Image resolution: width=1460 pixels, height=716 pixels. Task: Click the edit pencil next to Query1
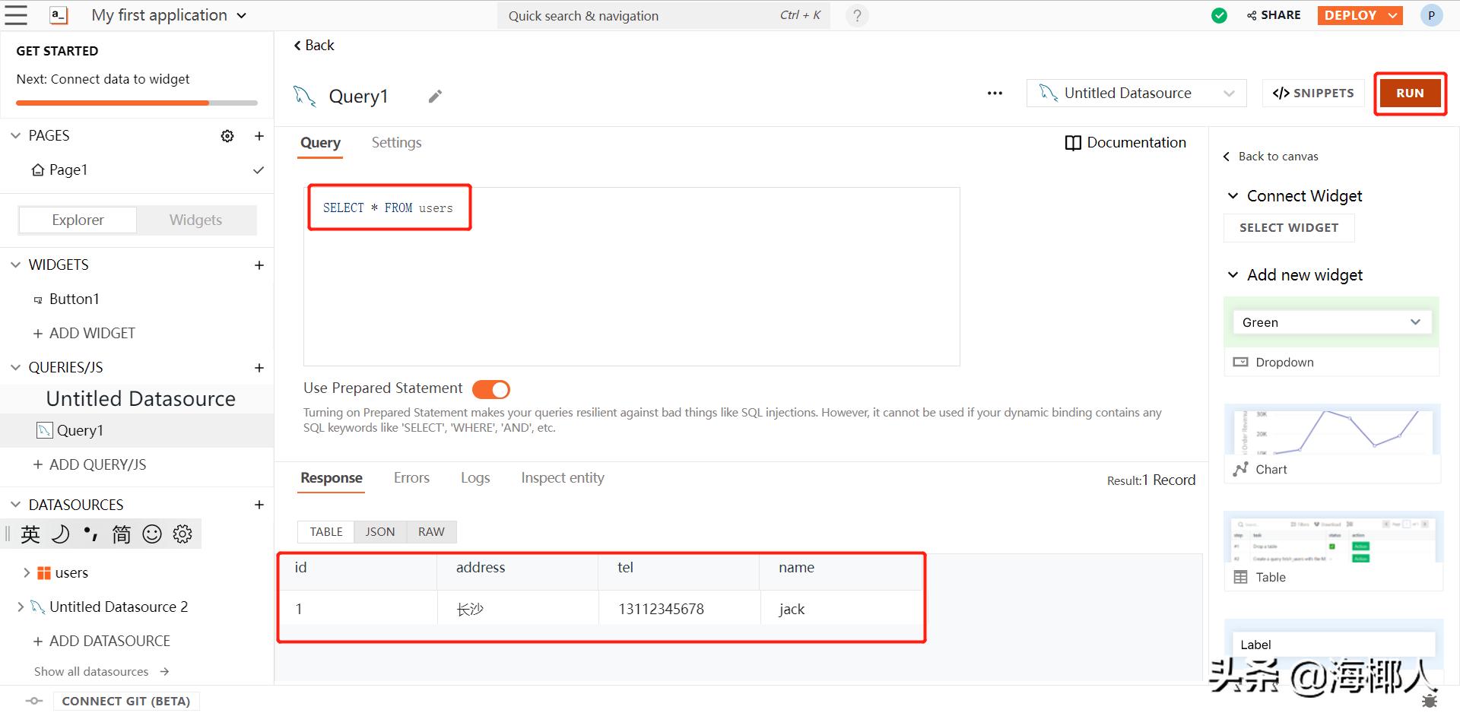pyautogui.click(x=434, y=96)
